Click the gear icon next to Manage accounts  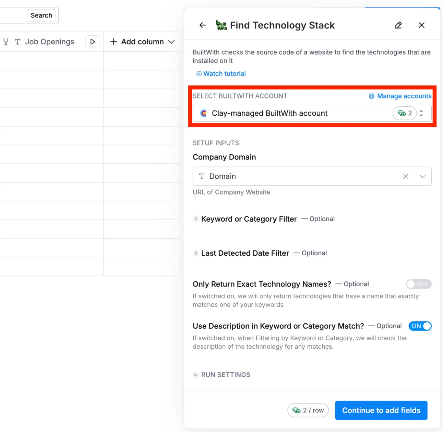[x=372, y=96]
